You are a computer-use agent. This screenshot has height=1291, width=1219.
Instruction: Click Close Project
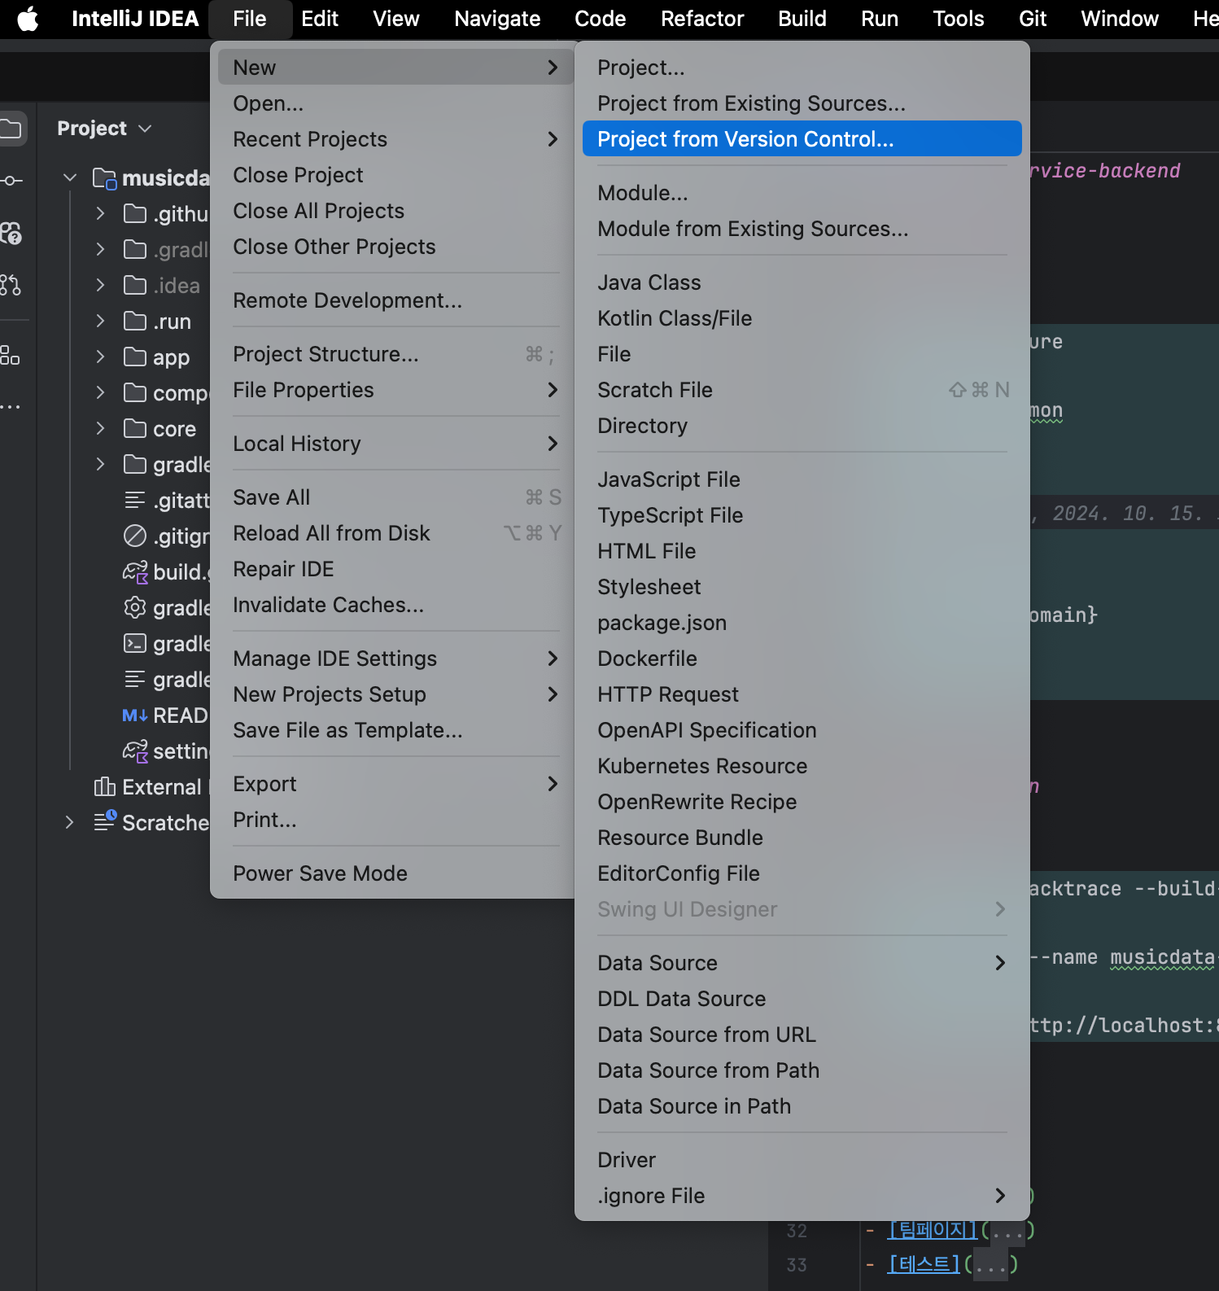click(396, 175)
